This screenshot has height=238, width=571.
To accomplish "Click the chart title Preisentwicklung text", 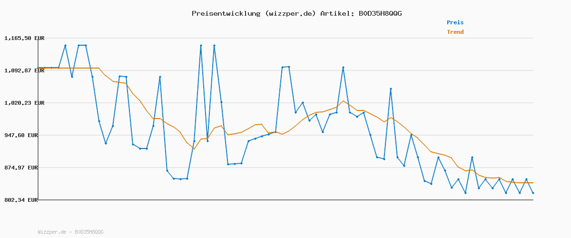I will coord(226,13).
